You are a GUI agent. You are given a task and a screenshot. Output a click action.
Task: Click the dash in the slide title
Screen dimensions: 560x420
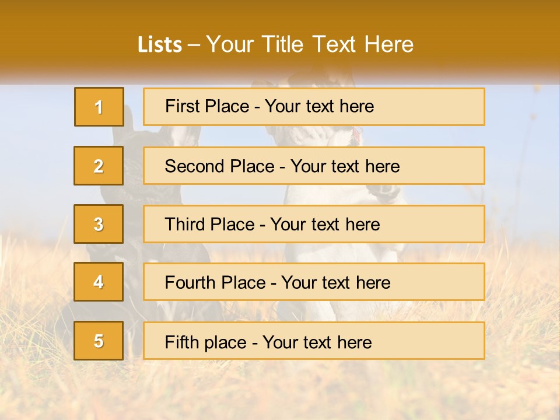click(x=194, y=45)
